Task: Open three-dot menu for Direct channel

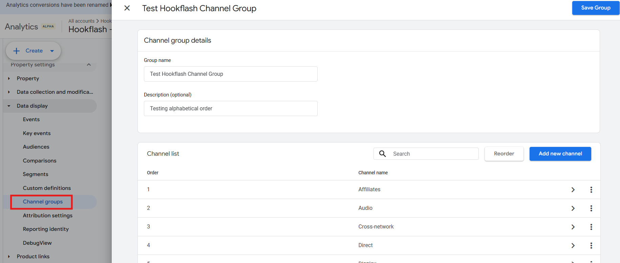Action: (x=591, y=245)
